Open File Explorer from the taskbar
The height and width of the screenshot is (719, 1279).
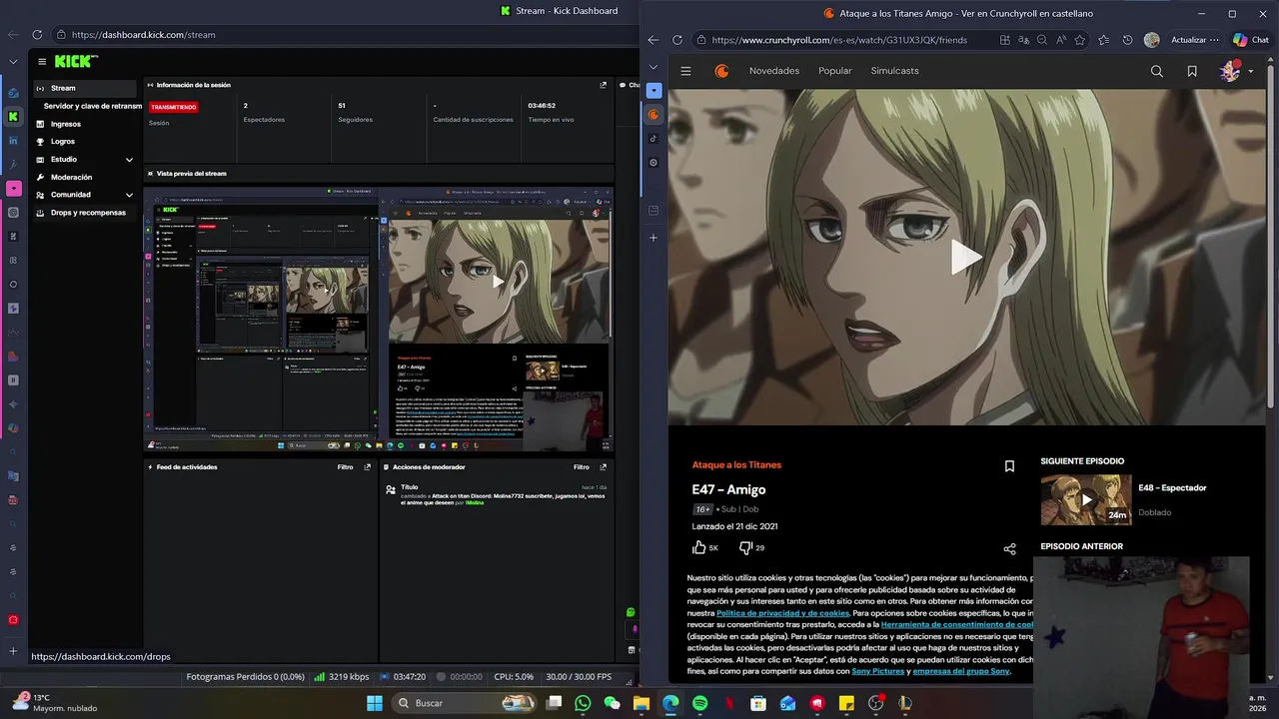[640, 703]
